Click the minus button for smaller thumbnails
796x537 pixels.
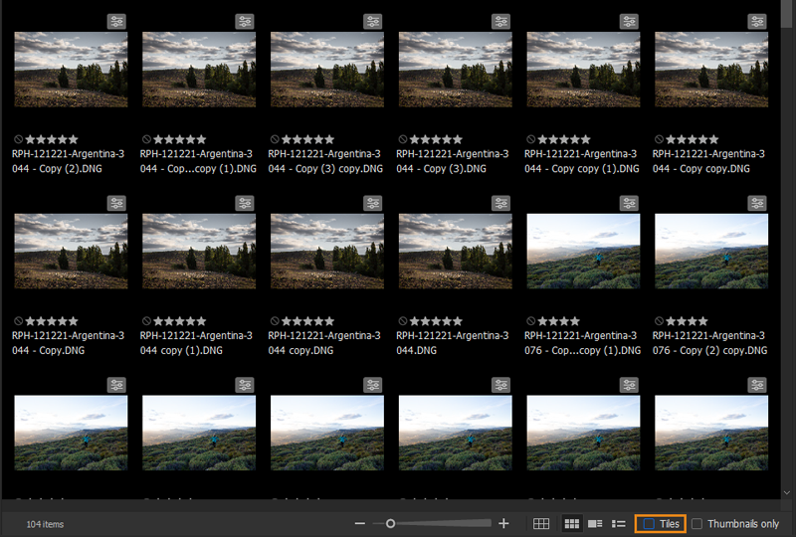coord(360,524)
